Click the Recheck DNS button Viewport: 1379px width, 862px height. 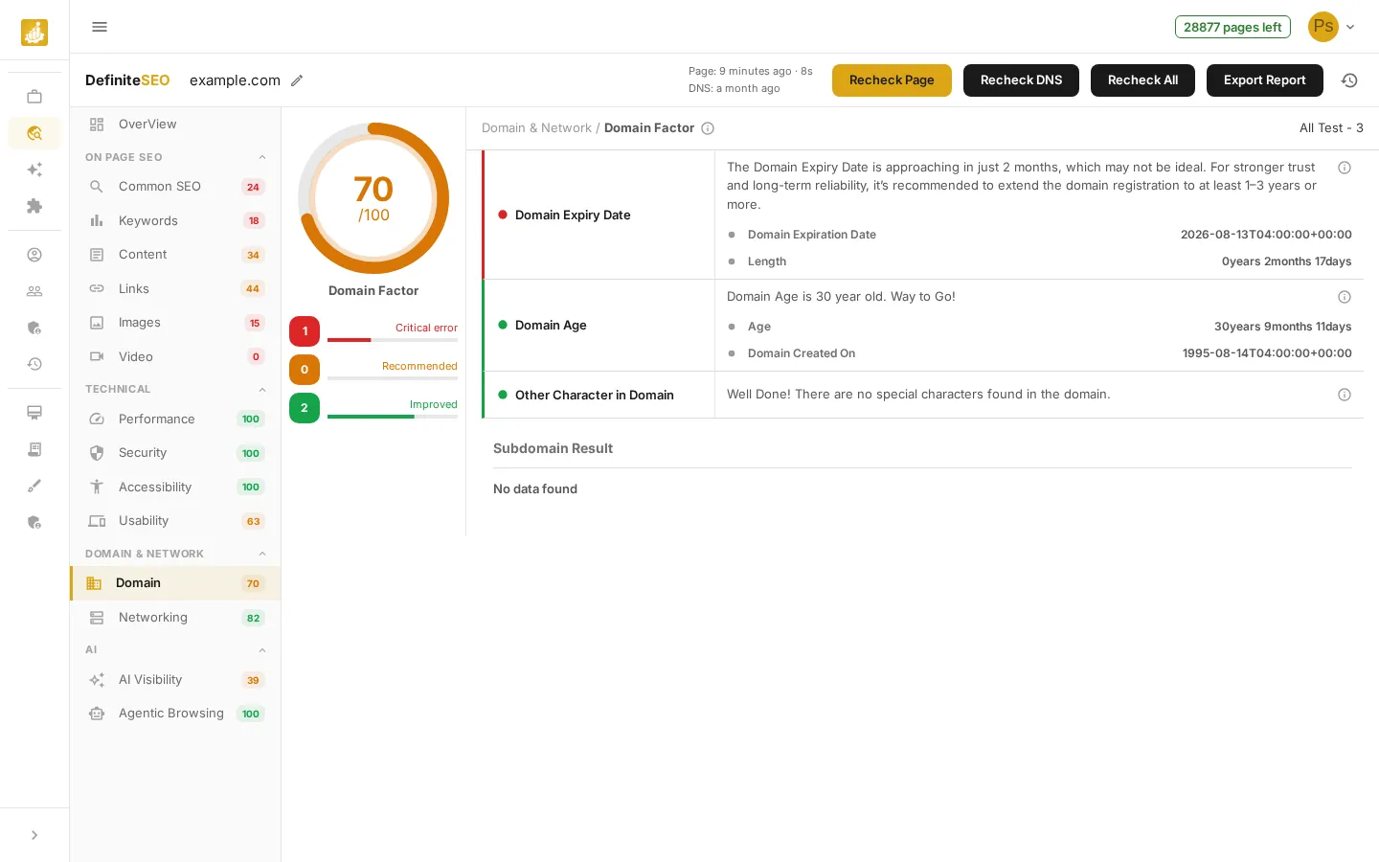coord(1021,80)
